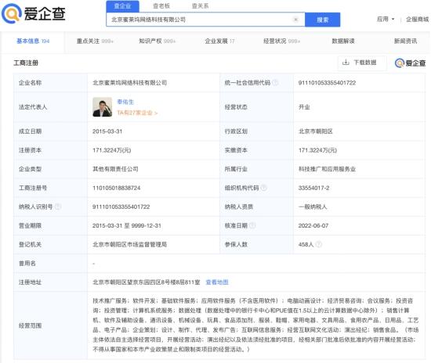
Task: Click the 经营范围 row label
Action: click(30, 325)
